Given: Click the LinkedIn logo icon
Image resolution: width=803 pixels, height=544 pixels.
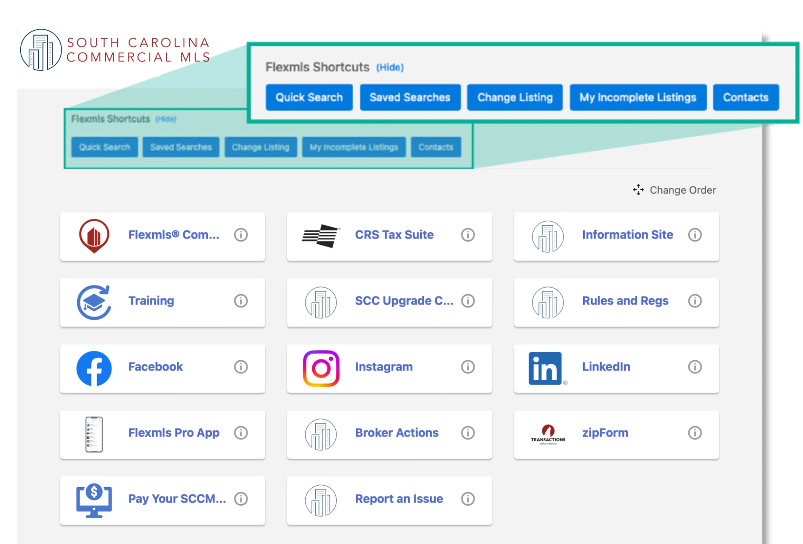Looking at the screenshot, I should [545, 368].
